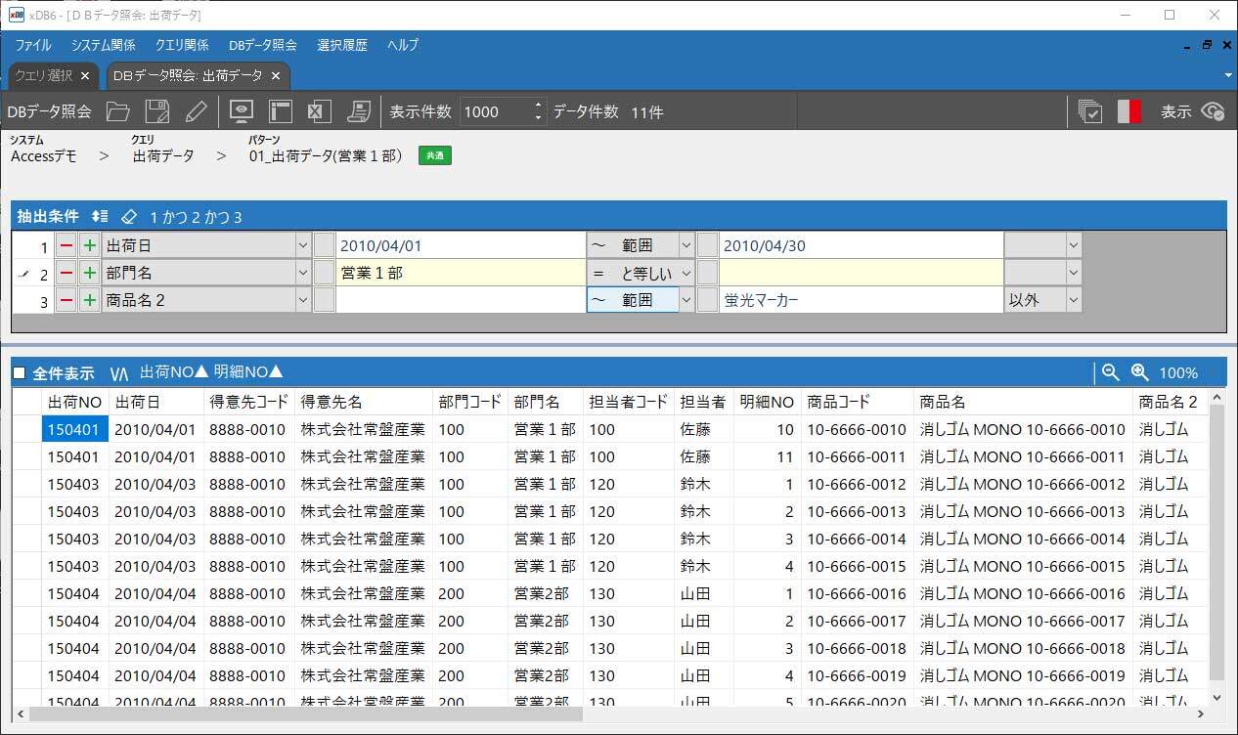Image resolution: width=1238 pixels, height=735 pixels.
Task: Add condition after row 1 with green plus
Action: coord(90,245)
